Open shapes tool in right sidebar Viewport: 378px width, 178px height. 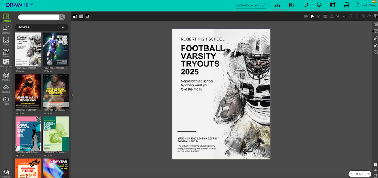[x=376, y=31]
